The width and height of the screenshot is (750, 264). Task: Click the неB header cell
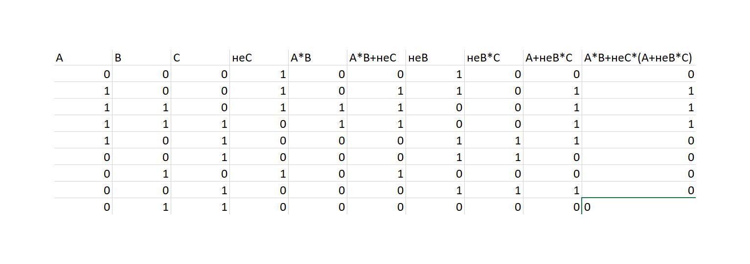(435, 58)
